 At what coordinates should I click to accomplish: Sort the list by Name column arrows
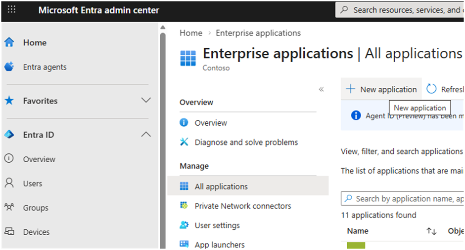431,231
